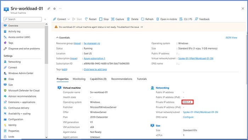
Task: Refresh the overview page
Action: [x=147, y=19]
